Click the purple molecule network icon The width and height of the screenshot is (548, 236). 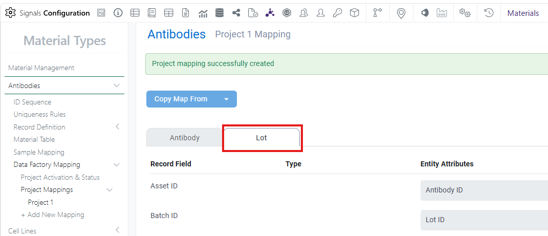270,13
